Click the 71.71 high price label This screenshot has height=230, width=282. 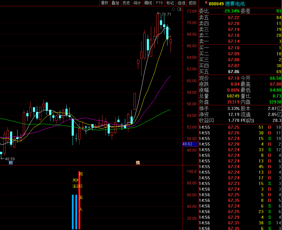167,14
